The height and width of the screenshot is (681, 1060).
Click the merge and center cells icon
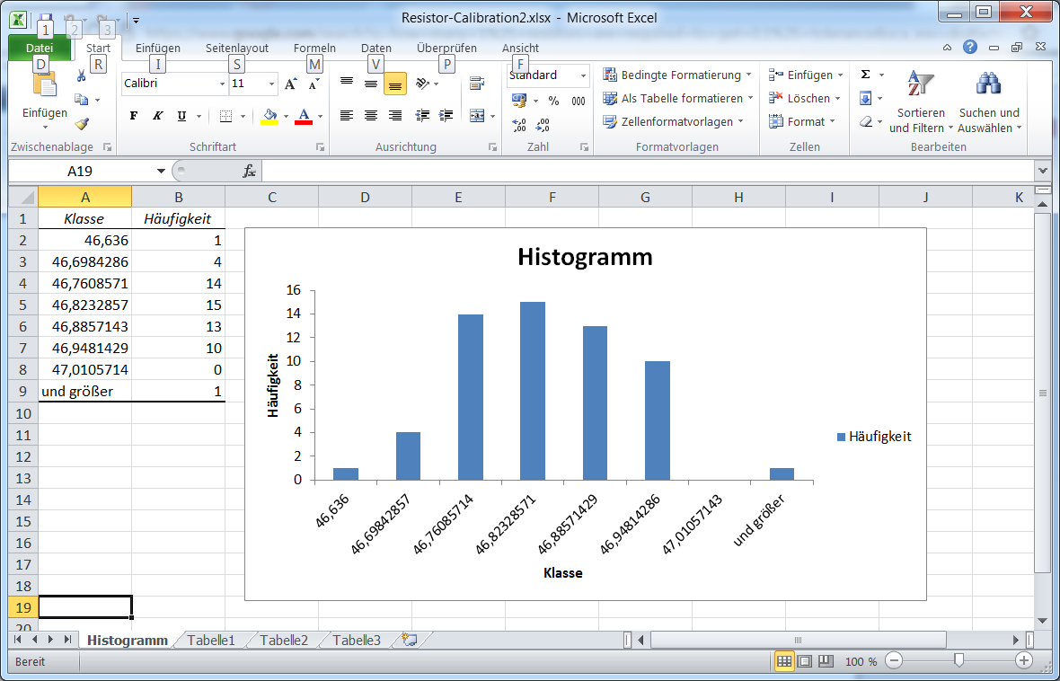tap(476, 116)
